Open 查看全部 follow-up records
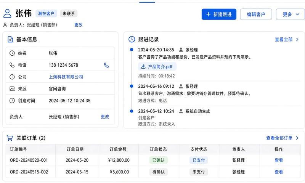This screenshot has height=183, width=305. coord(284,40)
